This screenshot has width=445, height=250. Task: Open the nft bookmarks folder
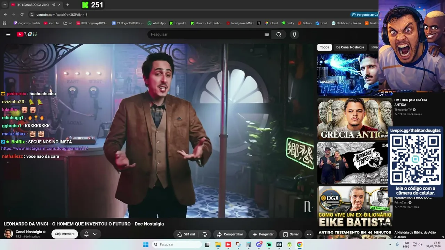(x=68, y=23)
